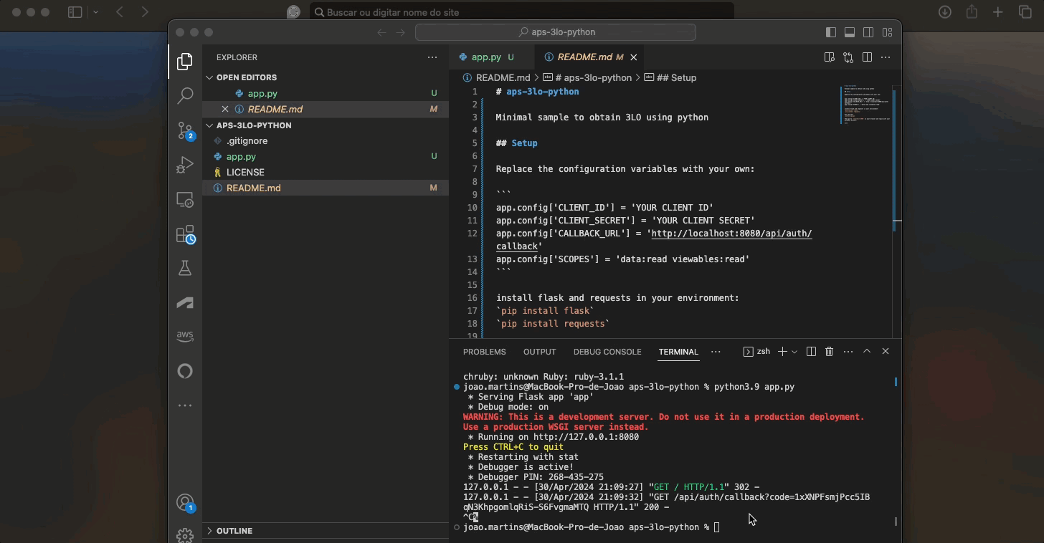Open the Testing flask icon view

[185, 268]
